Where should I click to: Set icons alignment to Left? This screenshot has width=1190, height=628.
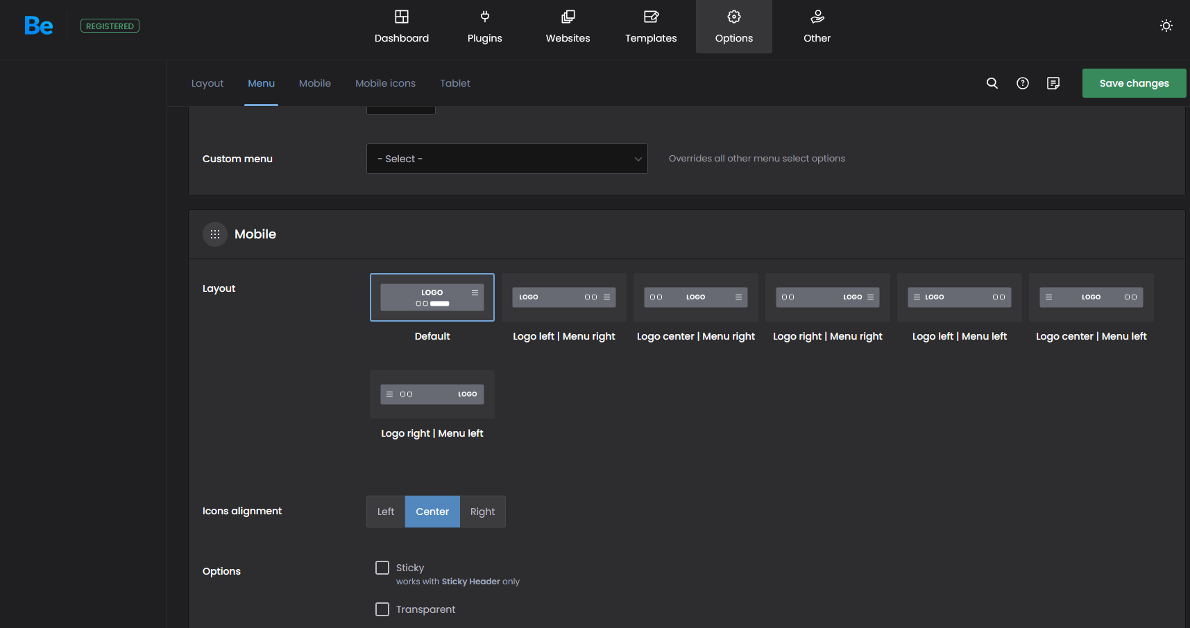point(386,512)
